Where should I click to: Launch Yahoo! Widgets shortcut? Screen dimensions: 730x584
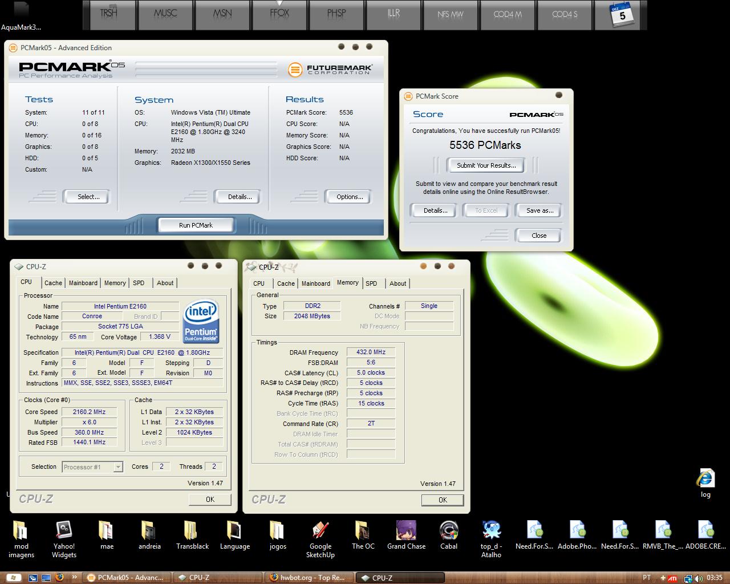64,540
